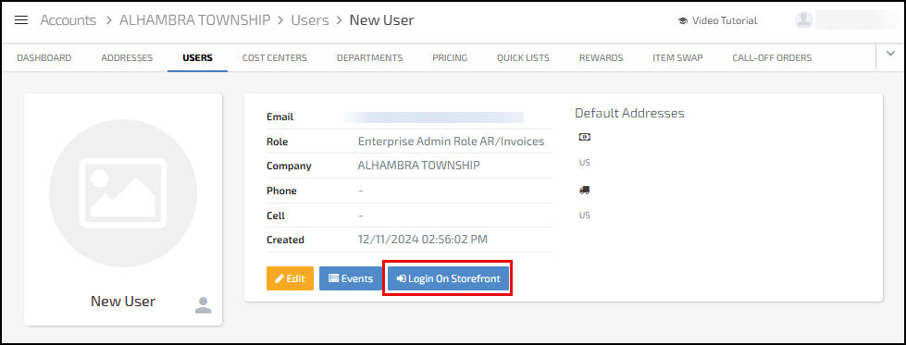Switch to the Dashboard tab
Viewport: 906px width, 345px height.
coord(43,57)
